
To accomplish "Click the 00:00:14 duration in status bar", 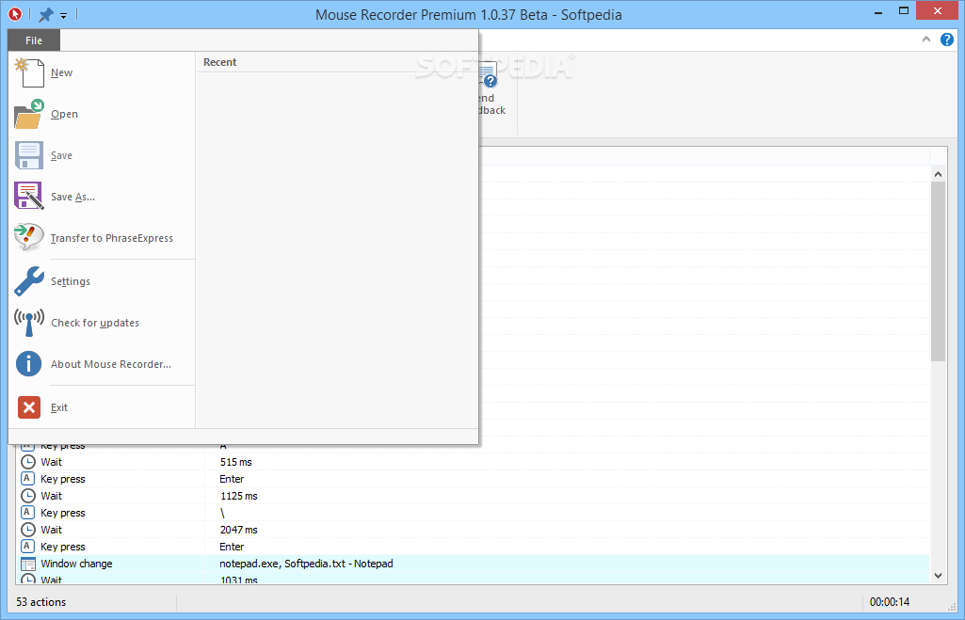I will tap(890, 602).
